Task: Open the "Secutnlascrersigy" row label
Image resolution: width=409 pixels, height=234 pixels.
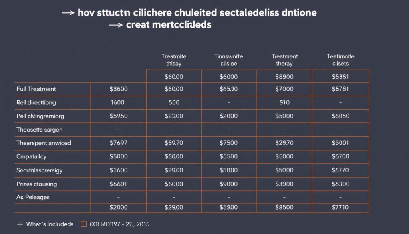Action: tap(39, 170)
